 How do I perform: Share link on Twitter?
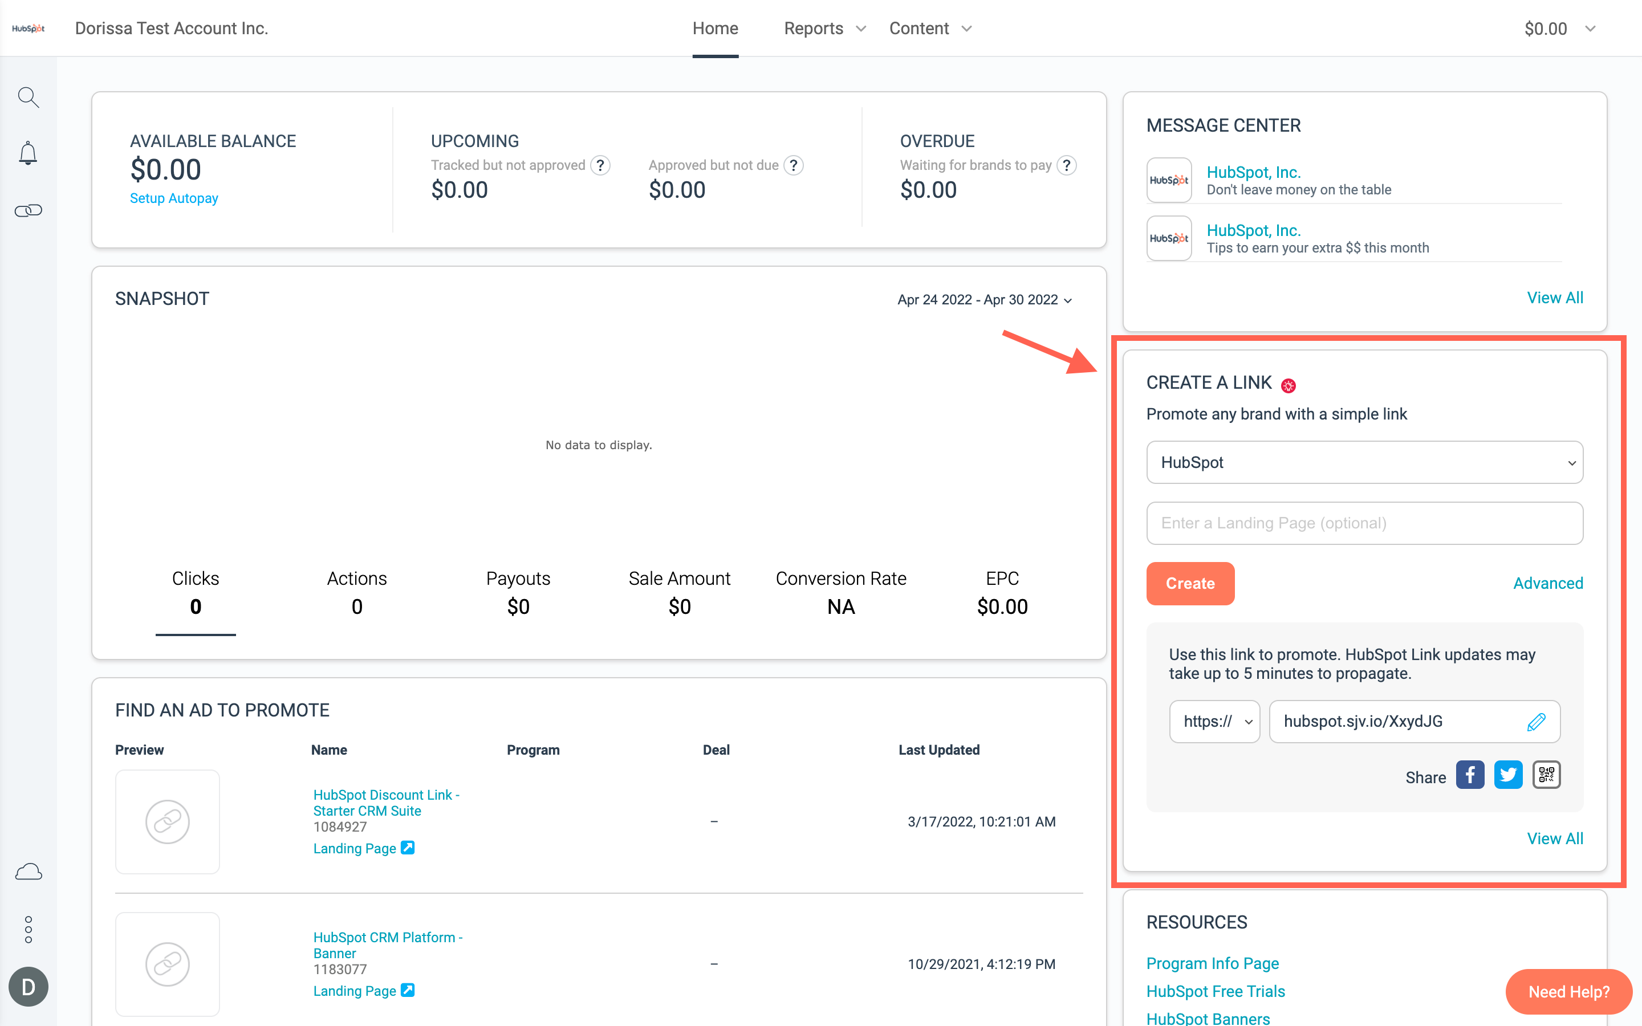pyautogui.click(x=1509, y=775)
